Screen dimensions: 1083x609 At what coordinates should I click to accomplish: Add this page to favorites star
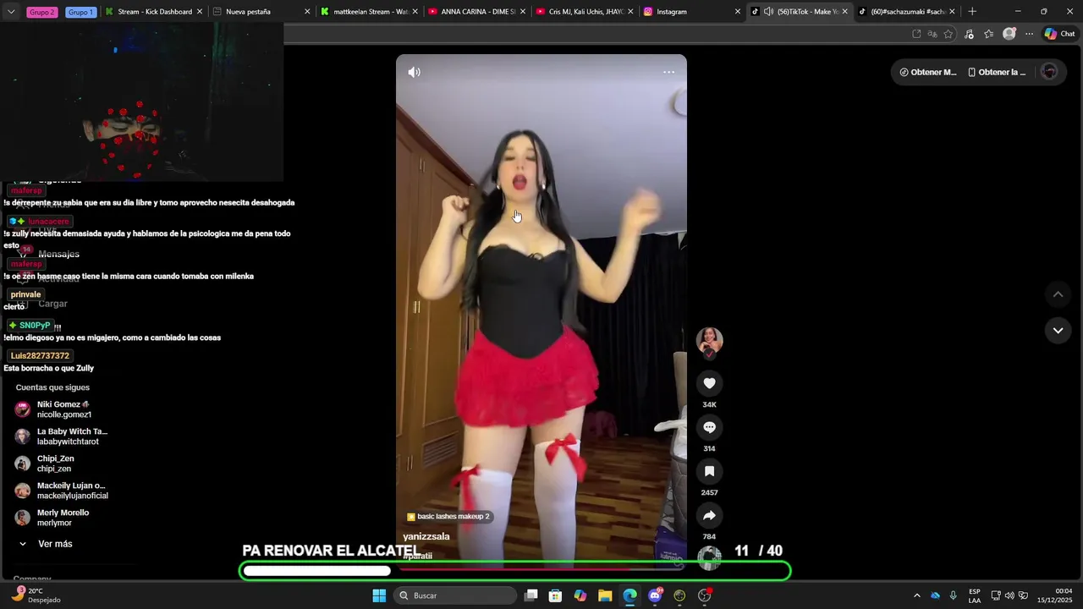coord(948,34)
